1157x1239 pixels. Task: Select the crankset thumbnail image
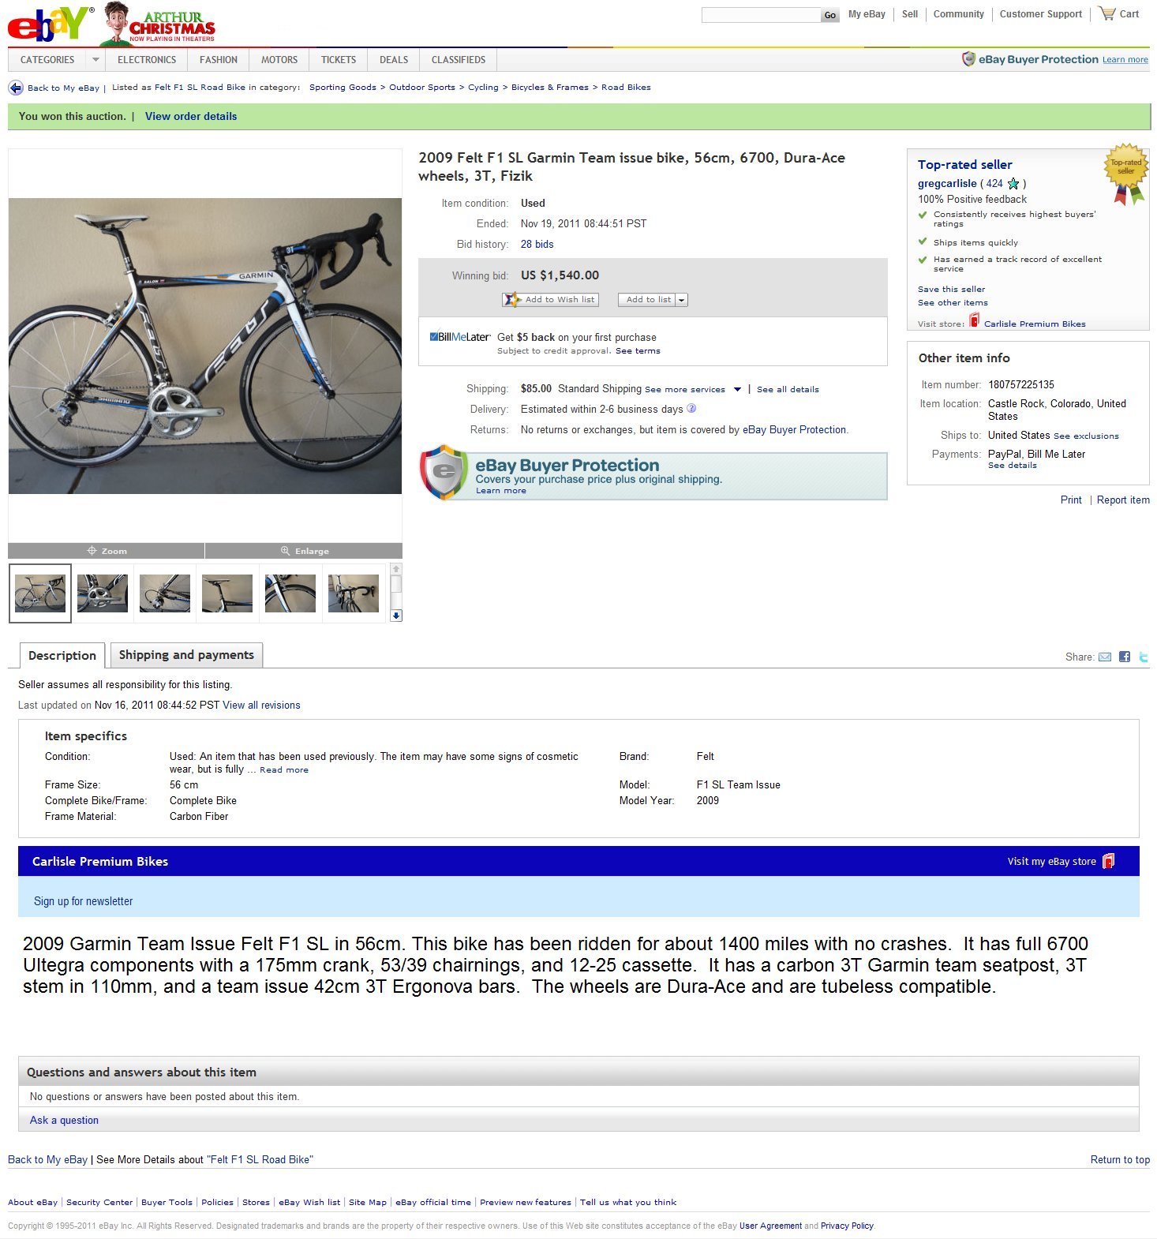coord(103,593)
